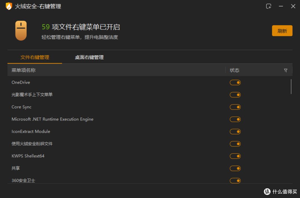Switch to 桌面右键管理 tab

pos(89,57)
